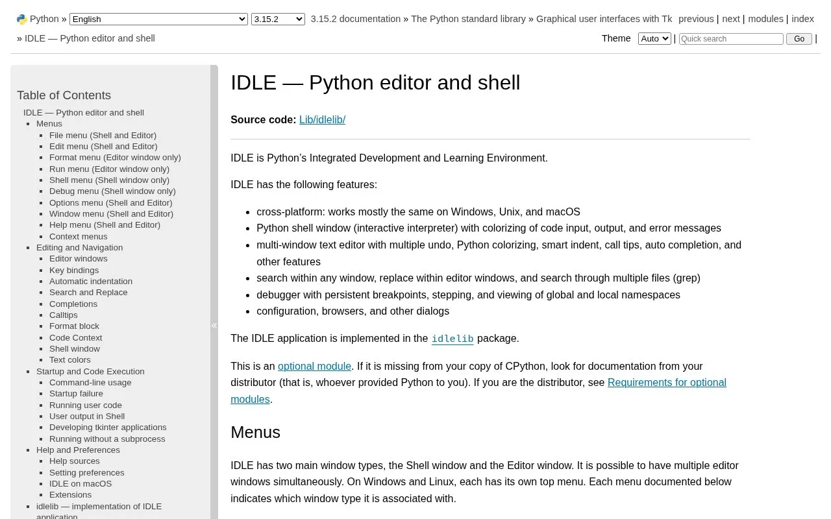Open Command-line usage sidebar entry

pyautogui.click(x=90, y=382)
